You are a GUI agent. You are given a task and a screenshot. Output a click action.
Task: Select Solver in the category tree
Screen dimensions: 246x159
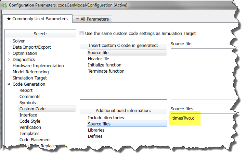coord(18,41)
